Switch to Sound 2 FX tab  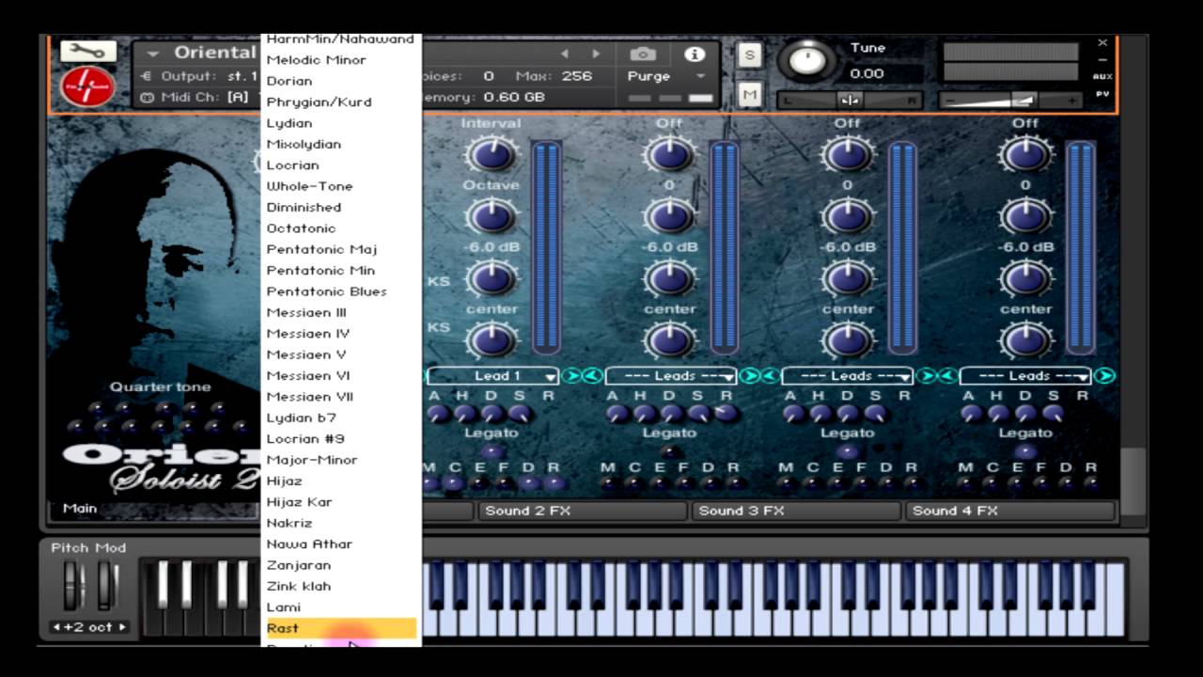pyautogui.click(x=583, y=511)
